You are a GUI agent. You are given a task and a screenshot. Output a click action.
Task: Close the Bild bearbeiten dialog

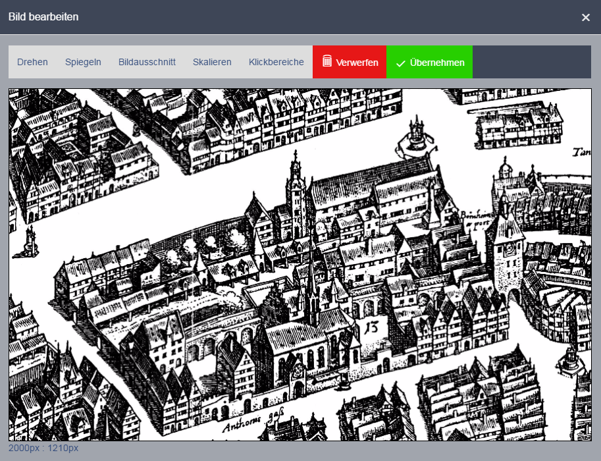pyautogui.click(x=585, y=17)
